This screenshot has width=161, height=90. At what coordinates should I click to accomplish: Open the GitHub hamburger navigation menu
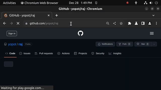tap(152, 33)
